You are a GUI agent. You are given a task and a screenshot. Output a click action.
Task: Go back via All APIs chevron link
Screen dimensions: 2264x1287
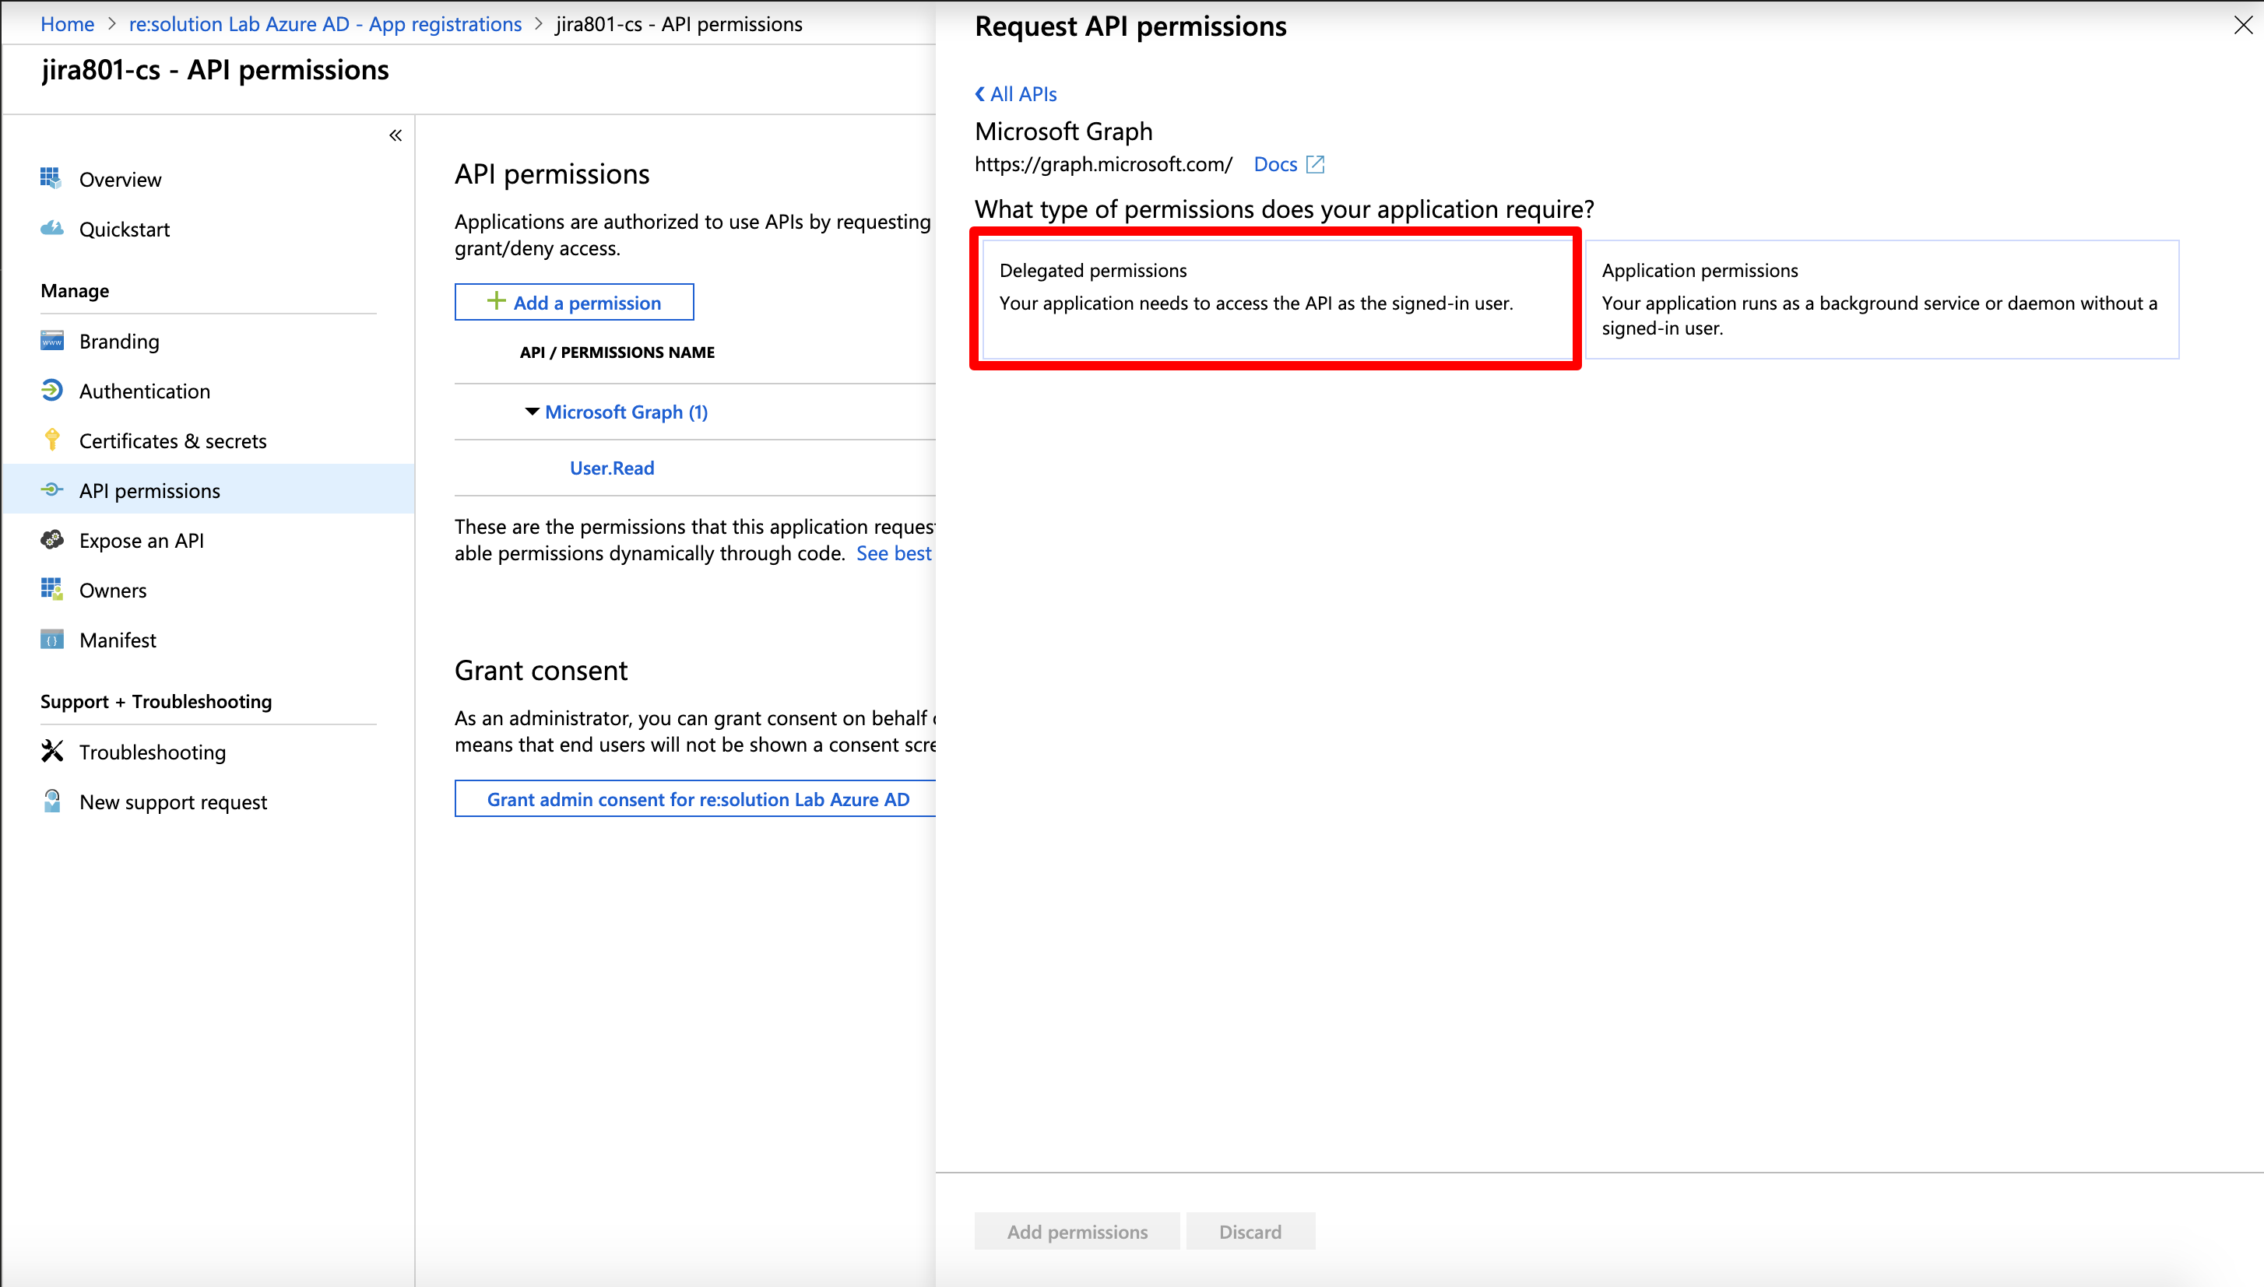tap(1015, 93)
